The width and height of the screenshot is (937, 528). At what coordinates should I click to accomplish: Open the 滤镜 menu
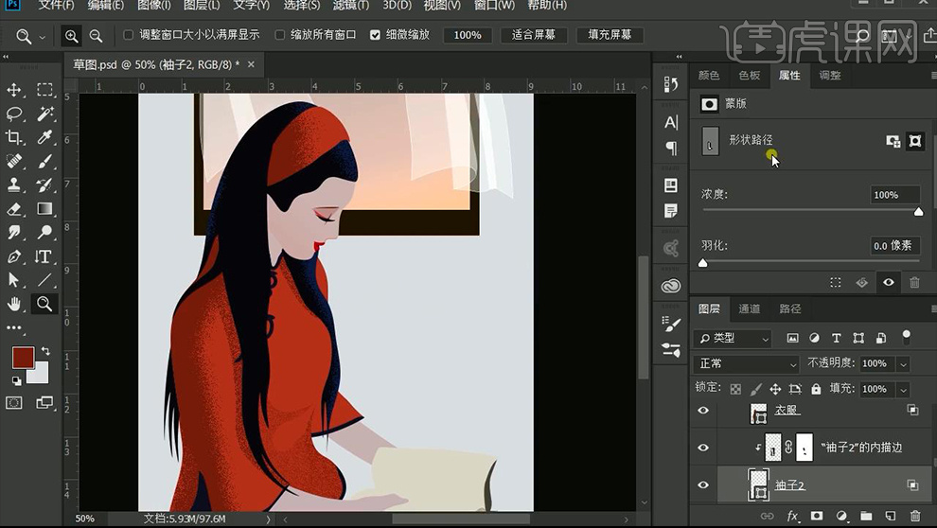[x=351, y=6]
